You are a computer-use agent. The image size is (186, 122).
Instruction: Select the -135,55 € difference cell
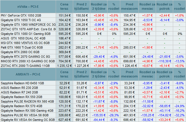pyautogui.click(x=99, y=115)
